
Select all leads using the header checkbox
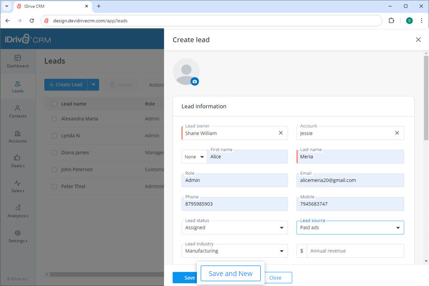54,103
